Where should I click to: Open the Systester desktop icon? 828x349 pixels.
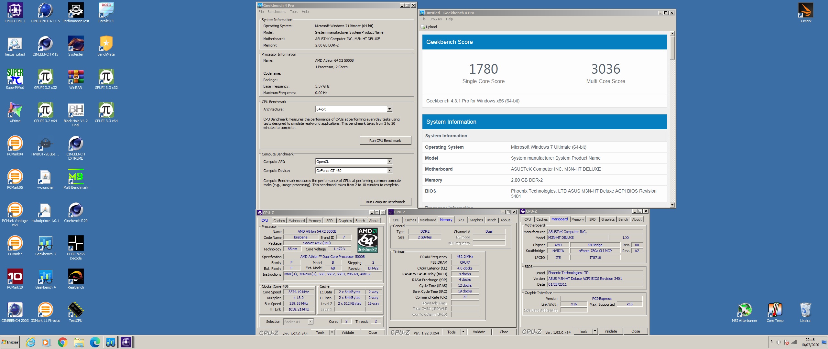76,46
